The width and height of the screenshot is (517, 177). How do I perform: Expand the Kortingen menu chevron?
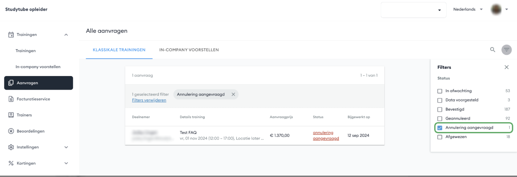[66, 163]
